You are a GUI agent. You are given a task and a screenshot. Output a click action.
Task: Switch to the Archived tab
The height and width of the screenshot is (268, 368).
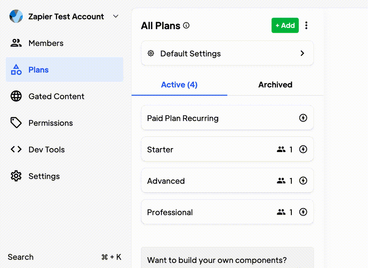point(275,85)
